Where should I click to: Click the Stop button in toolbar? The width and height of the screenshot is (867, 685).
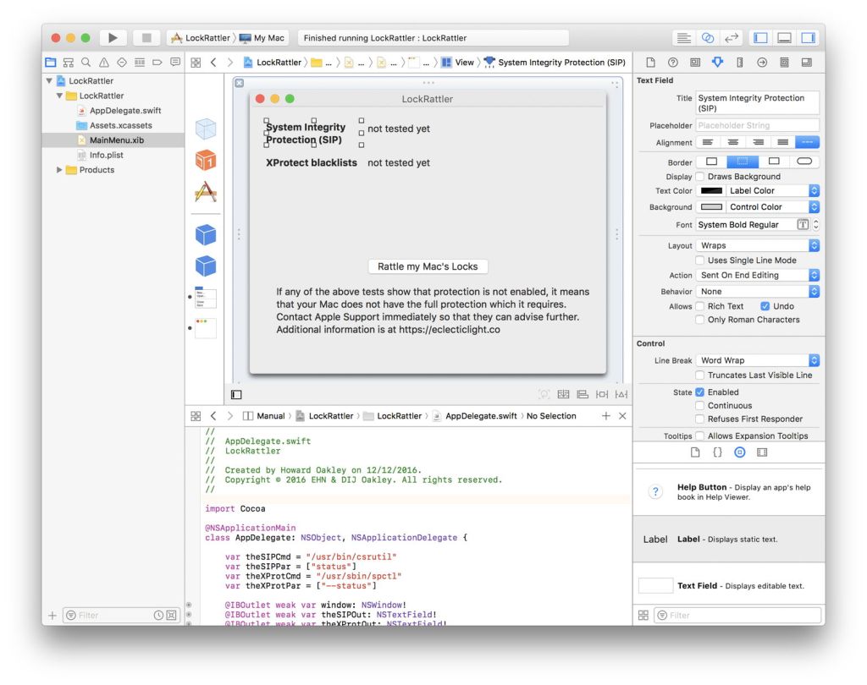(146, 38)
